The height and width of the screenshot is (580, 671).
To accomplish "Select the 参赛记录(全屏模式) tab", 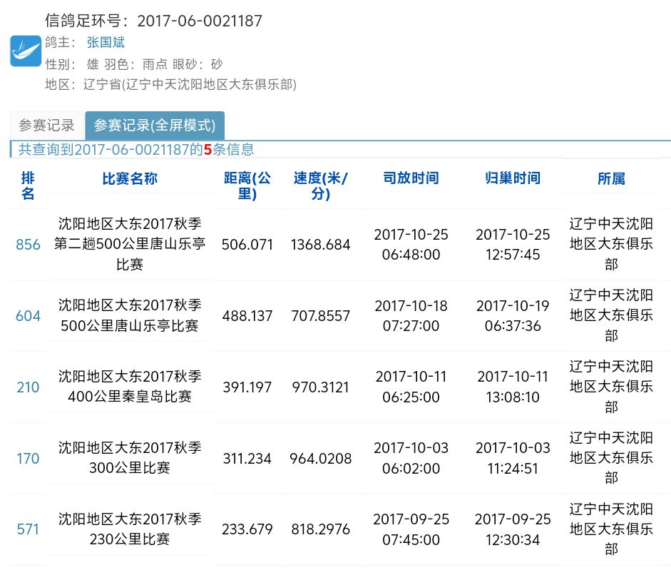I will click(155, 126).
